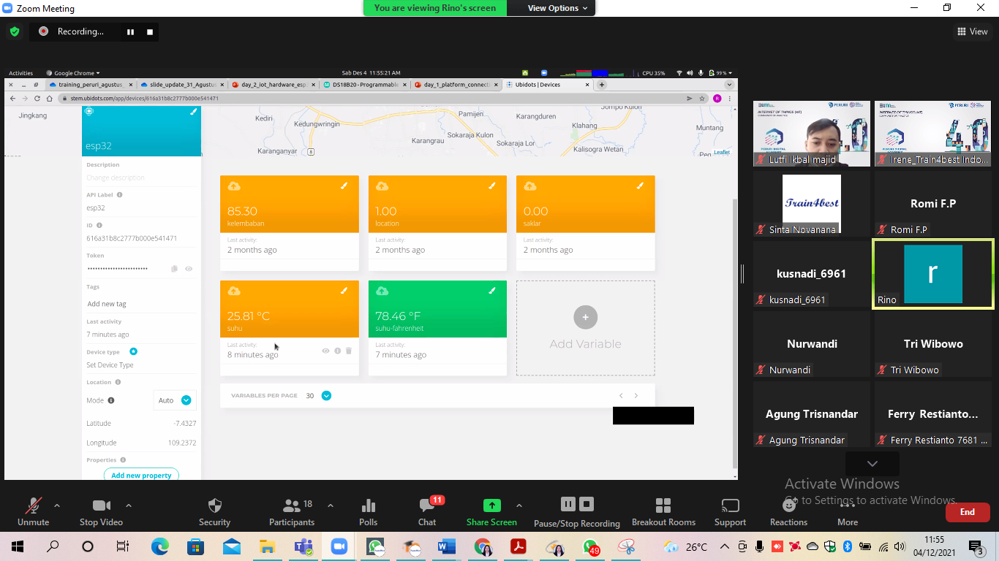Viewport: 999px width, 561px height.
Task: Open the Chat panel
Action: coord(427,506)
